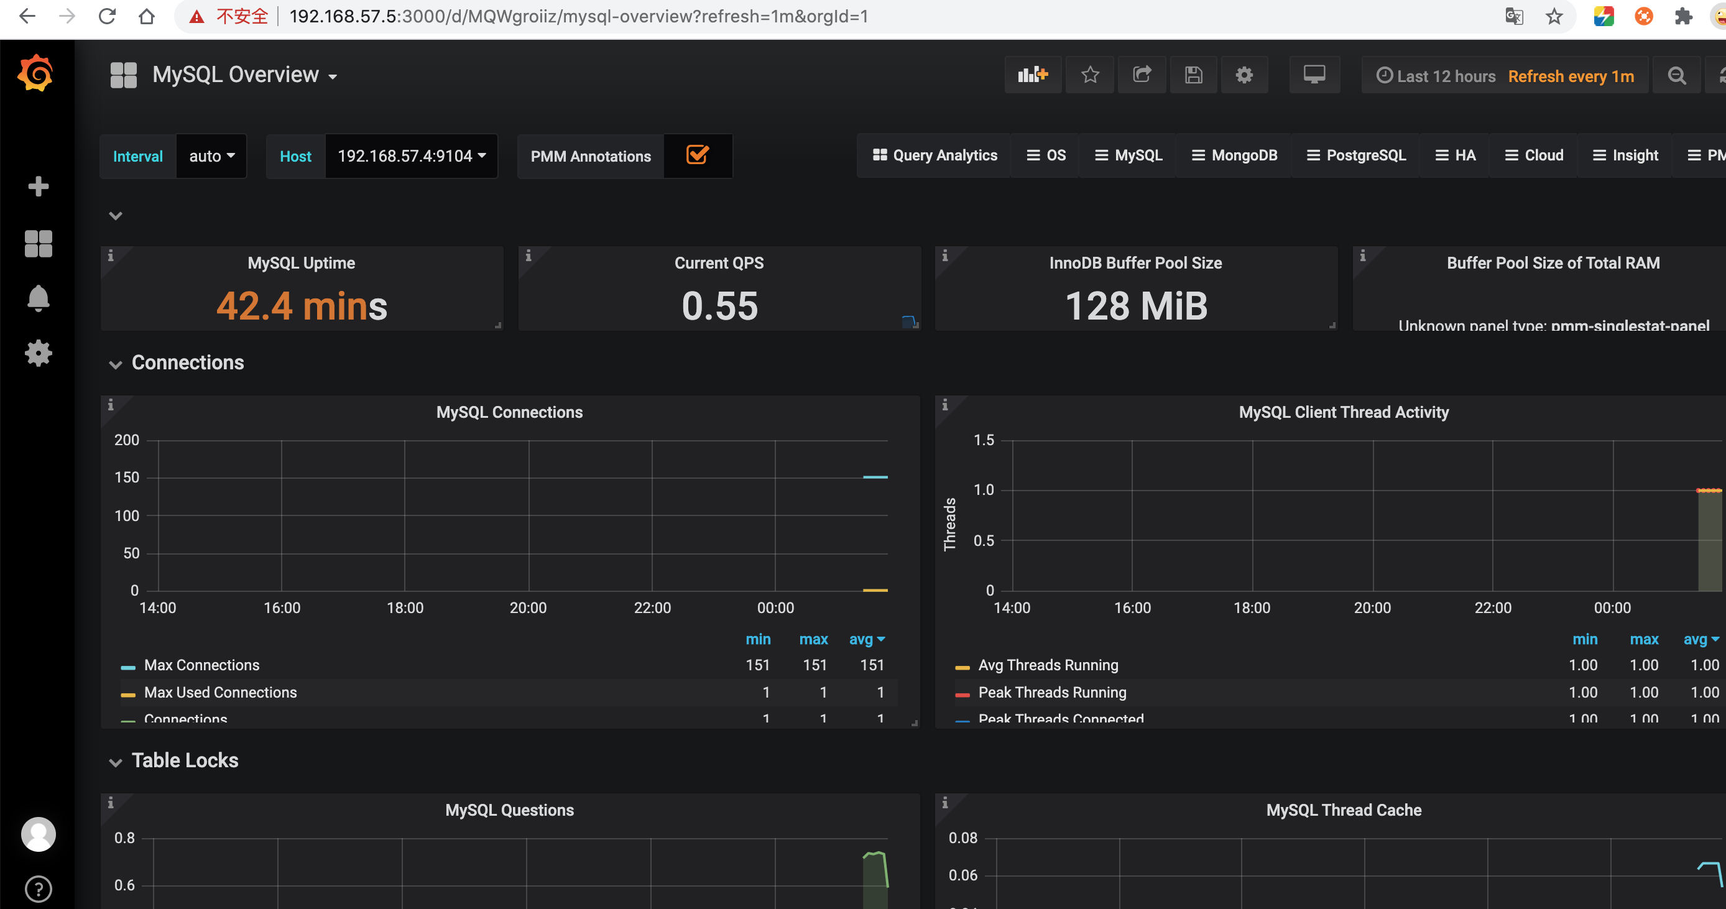The height and width of the screenshot is (909, 1726).
Task: Click the Add panel toolbar icon
Action: (x=1033, y=75)
